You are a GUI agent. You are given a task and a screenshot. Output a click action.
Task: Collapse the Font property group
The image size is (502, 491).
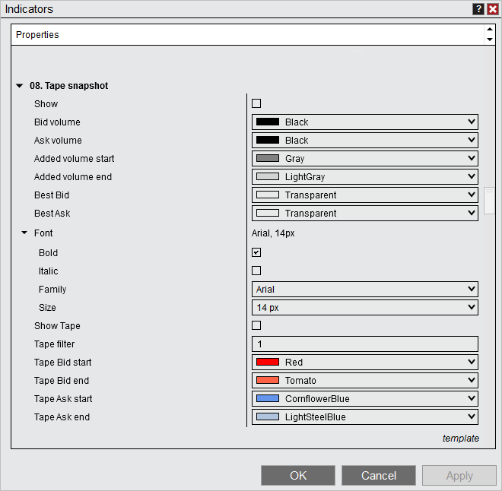click(x=24, y=233)
